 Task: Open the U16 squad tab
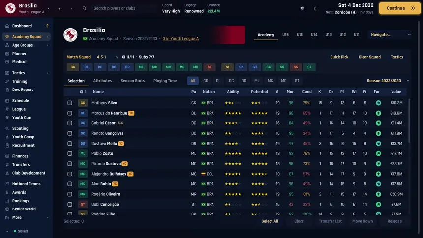285,35
